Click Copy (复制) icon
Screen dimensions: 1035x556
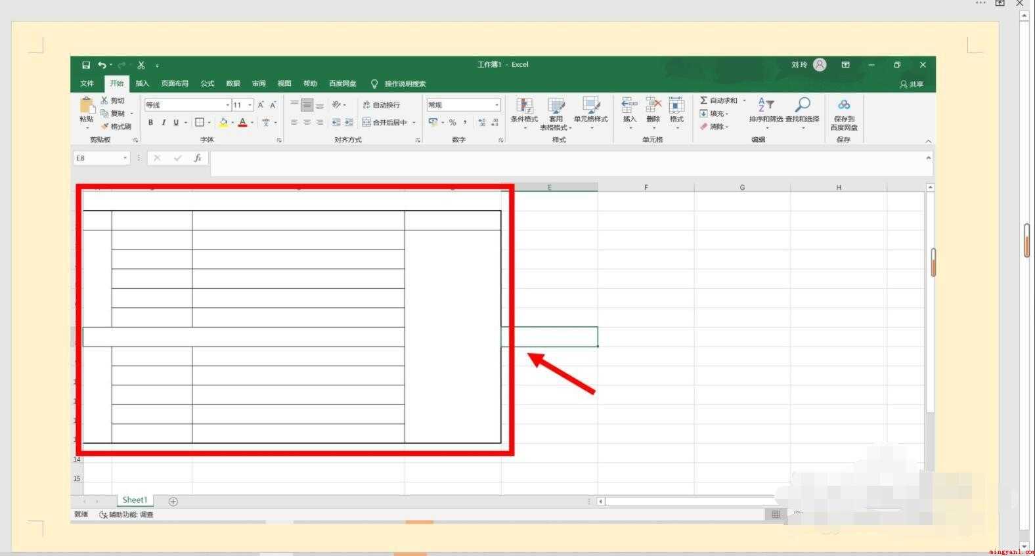(x=104, y=114)
